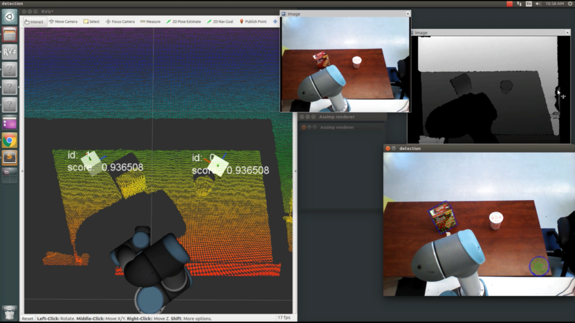
Task: Set a 2D Nav Goal
Action: (x=222, y=21)
